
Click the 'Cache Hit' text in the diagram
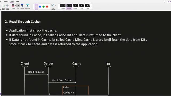coord(69,93)
